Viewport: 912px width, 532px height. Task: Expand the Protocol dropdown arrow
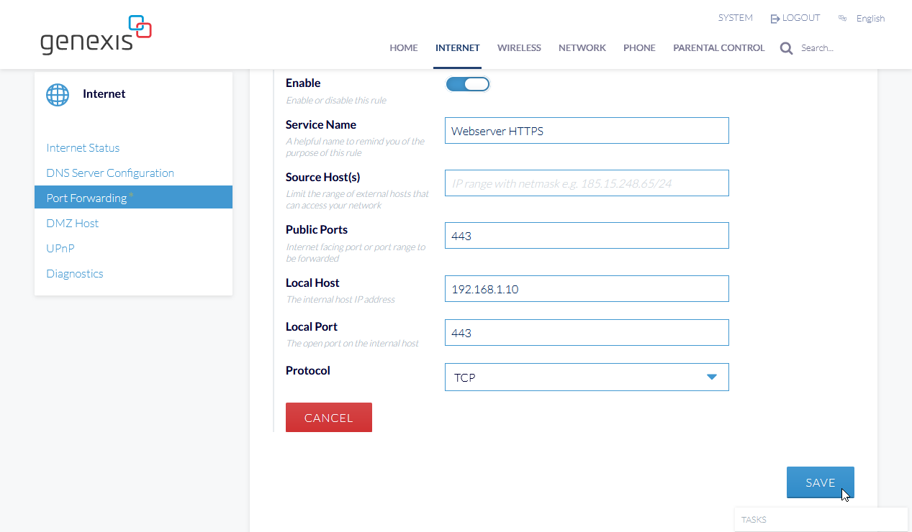point(711,377)
